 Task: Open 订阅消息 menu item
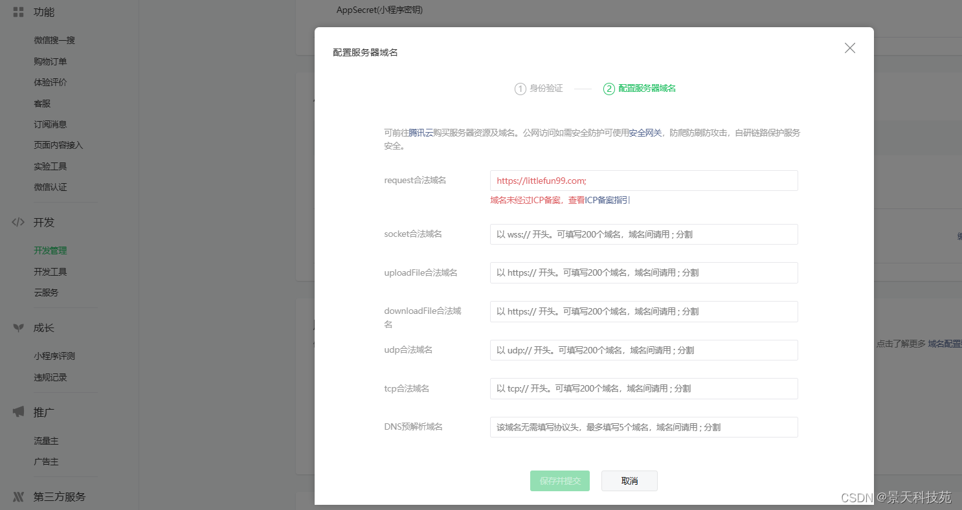click(x=50, y=124)
